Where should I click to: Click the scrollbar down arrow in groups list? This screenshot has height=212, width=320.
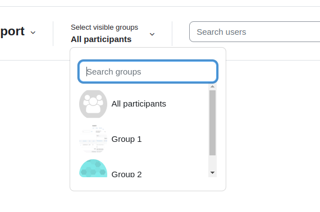click(x=212, y=173)
